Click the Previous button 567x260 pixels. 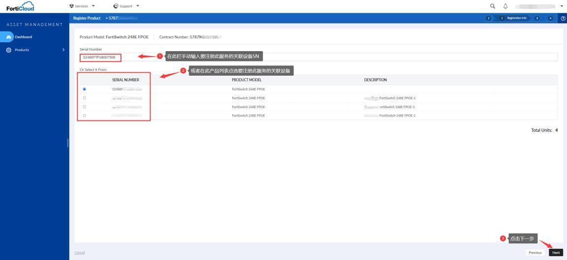[x=535, y=253]
